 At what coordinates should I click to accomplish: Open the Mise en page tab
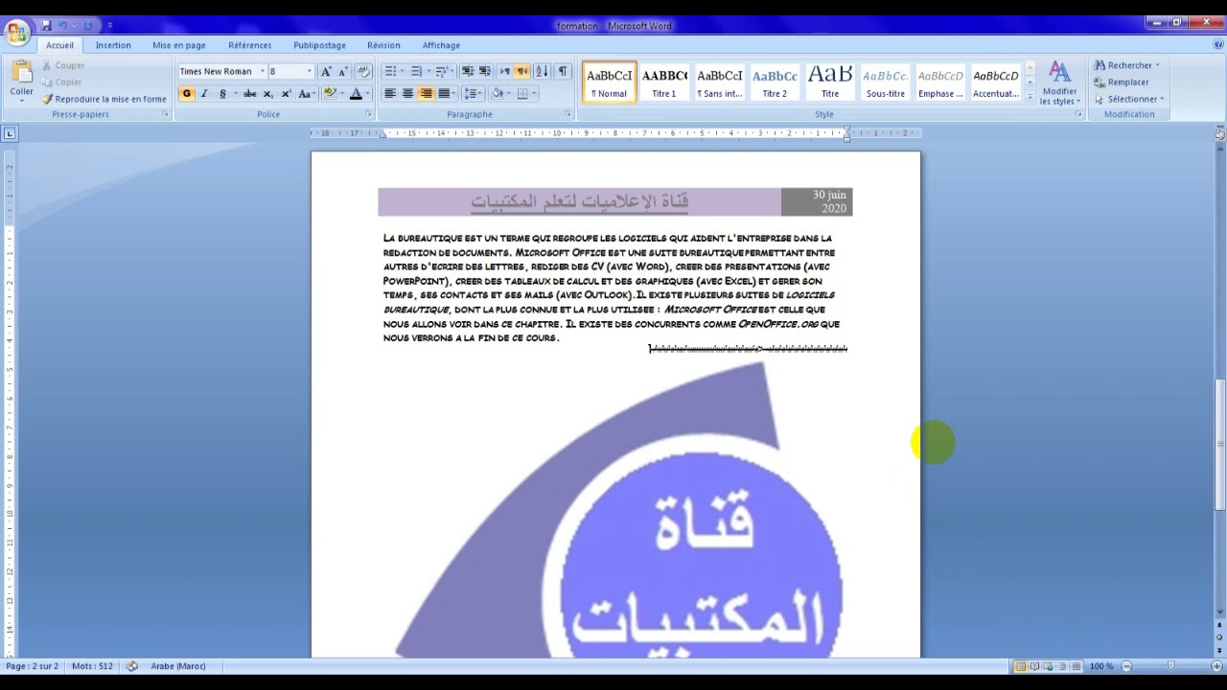pos(179,45)
